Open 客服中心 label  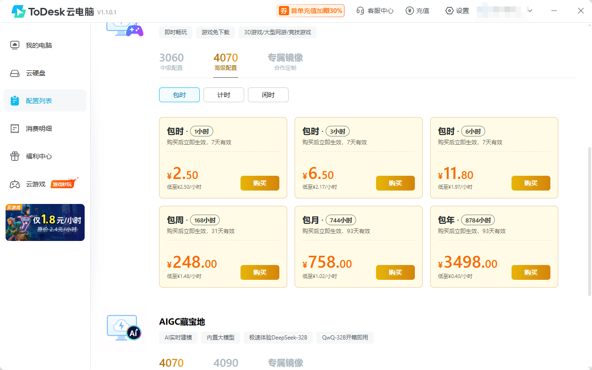(x=381, y=11)
